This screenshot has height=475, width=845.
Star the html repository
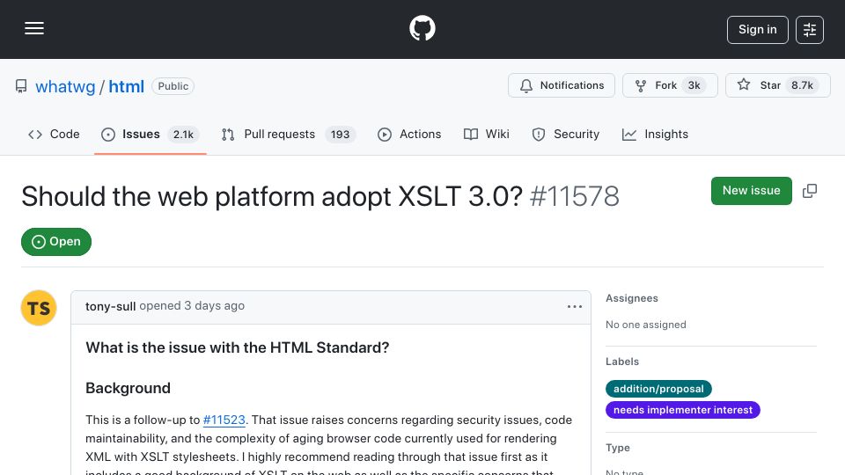click(x=777, y=85)
